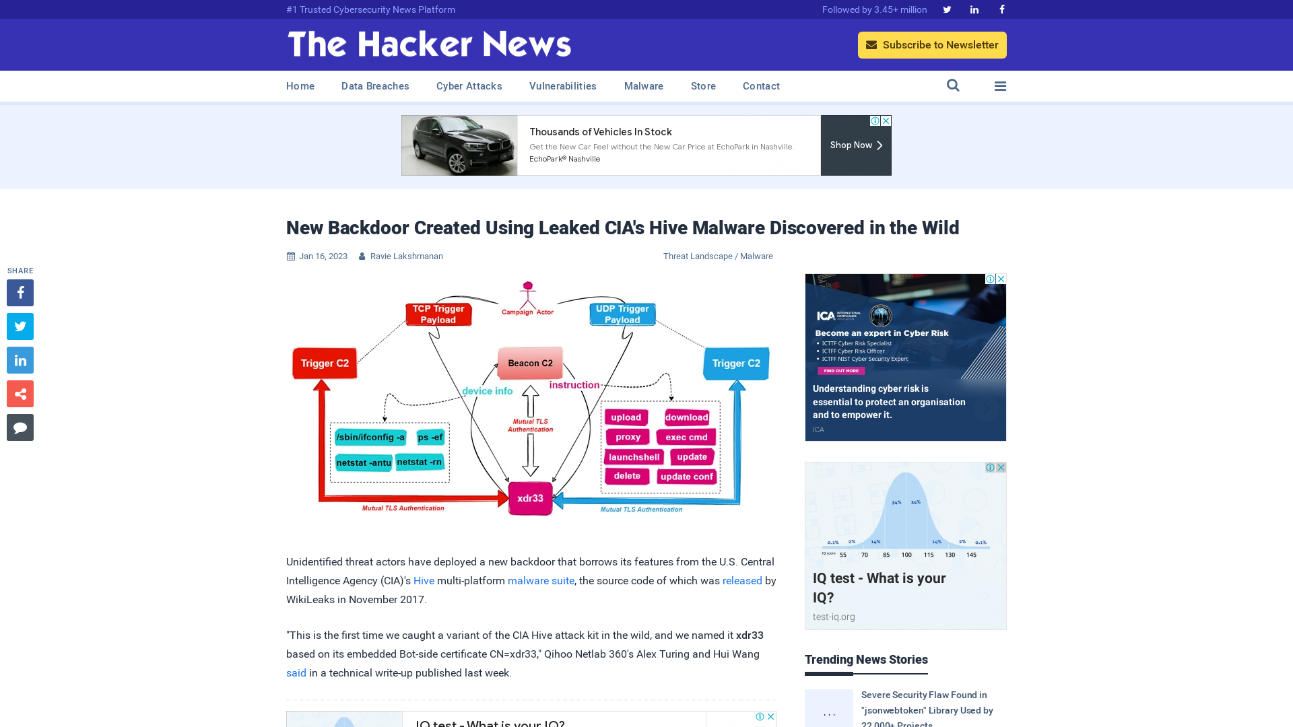Select the Vulnerabilities menu tab
This screenshot has width=1293, height=727.
pyautogui.click(x=562, y=86)
